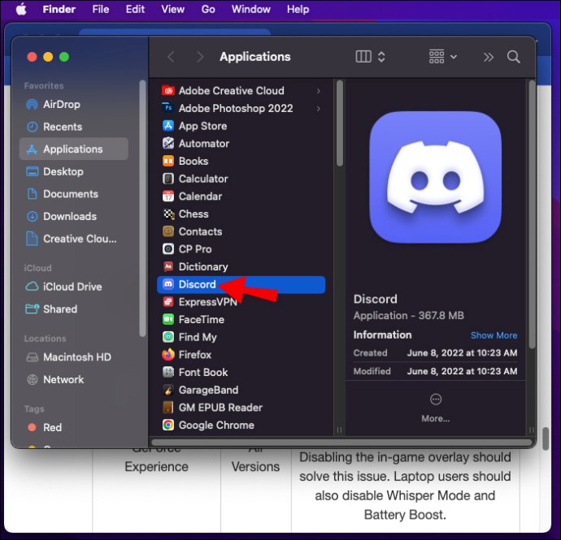Open the Window menu

coord(250,9)
